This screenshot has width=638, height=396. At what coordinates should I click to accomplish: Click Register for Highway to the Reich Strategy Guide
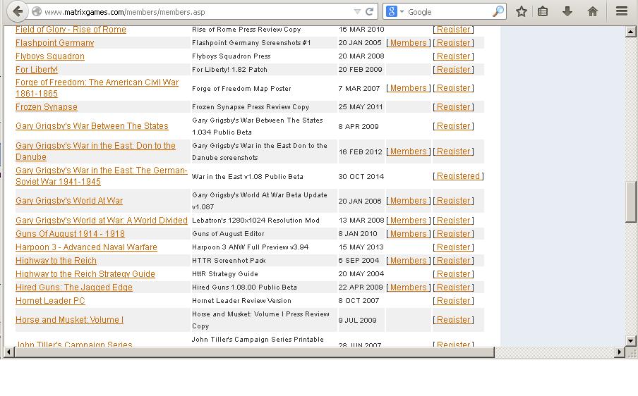(x=453, y=274)
